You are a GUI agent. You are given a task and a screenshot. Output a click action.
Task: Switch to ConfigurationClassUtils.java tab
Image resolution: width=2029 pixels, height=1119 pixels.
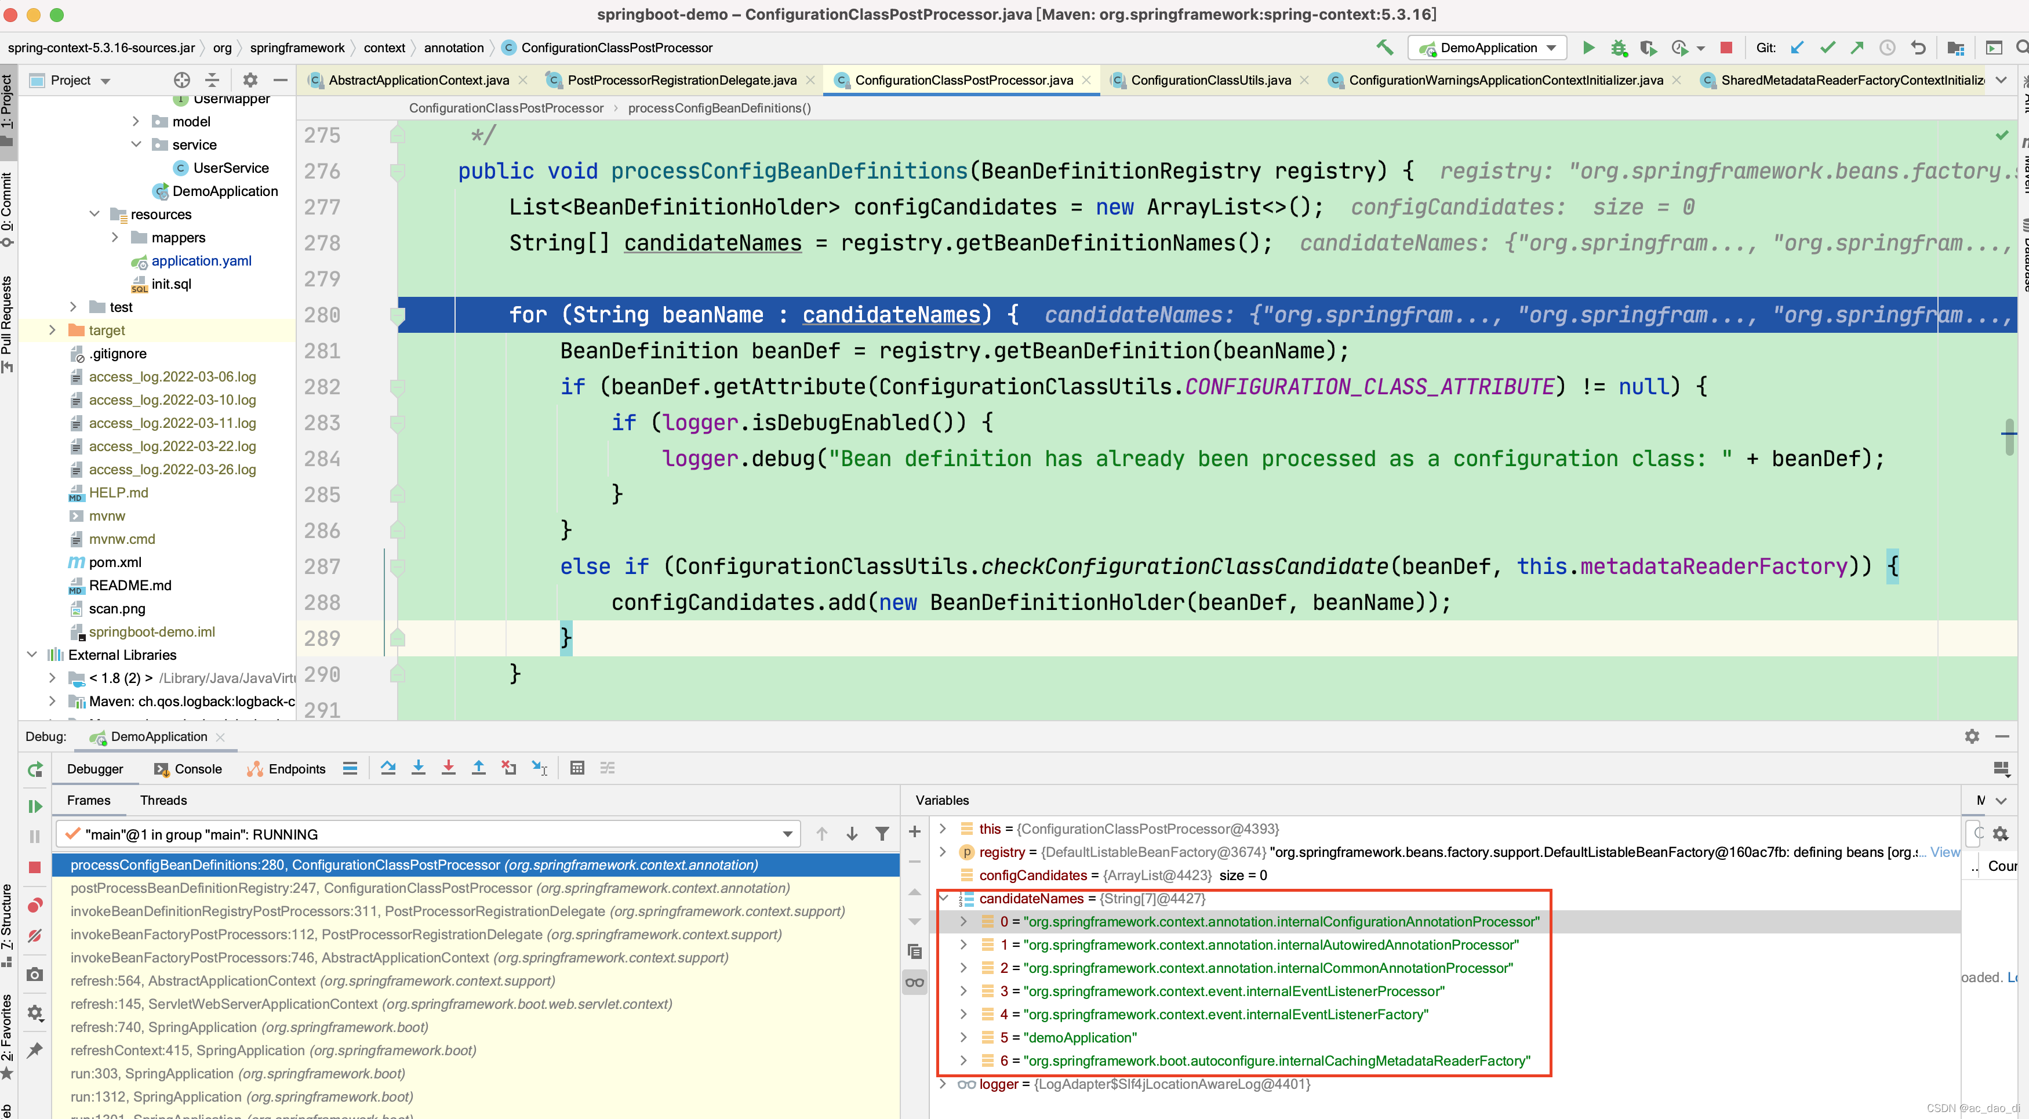point(1210,81)
